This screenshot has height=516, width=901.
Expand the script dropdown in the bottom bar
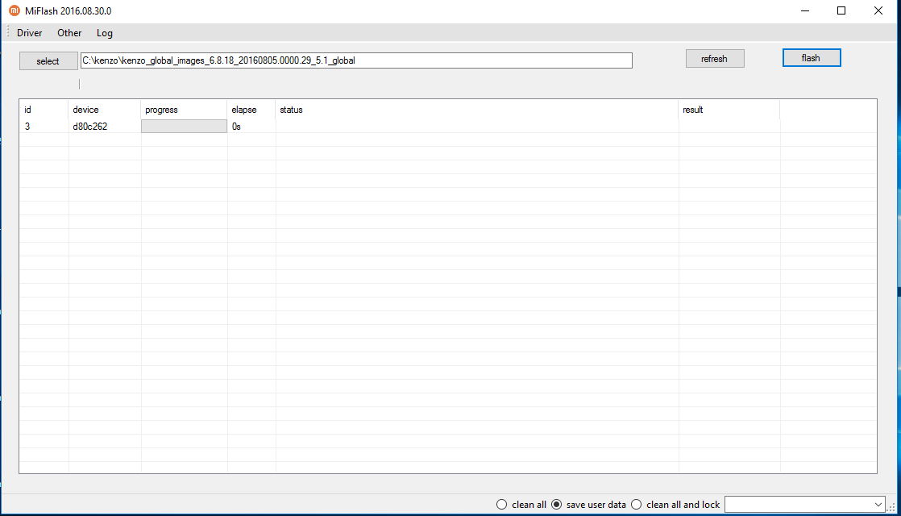(878, 505)
